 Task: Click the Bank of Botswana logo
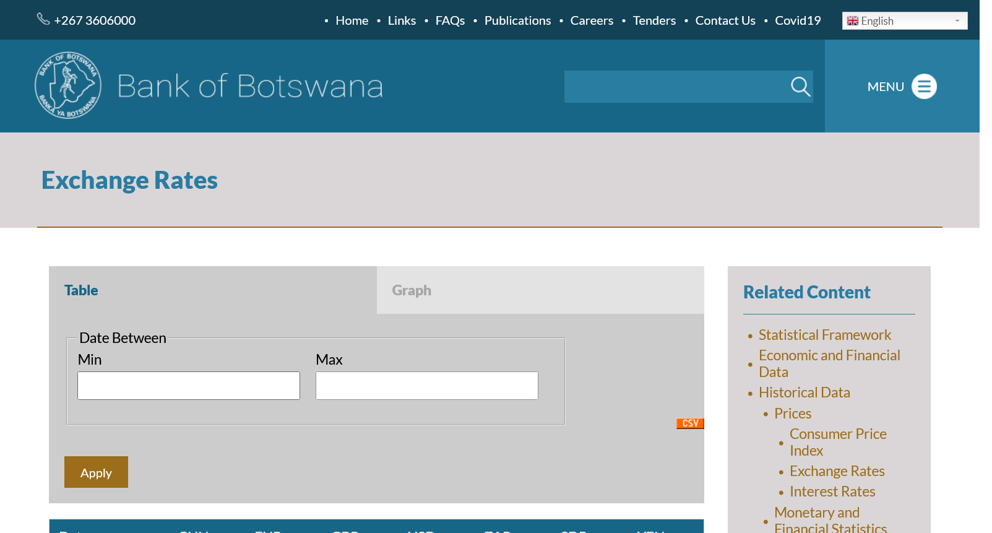click(68, 85)
